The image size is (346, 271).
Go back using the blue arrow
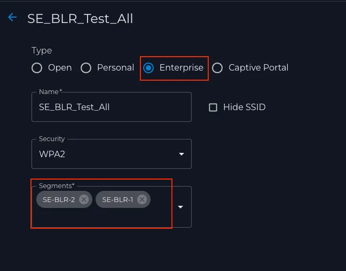tap(12, 17)
